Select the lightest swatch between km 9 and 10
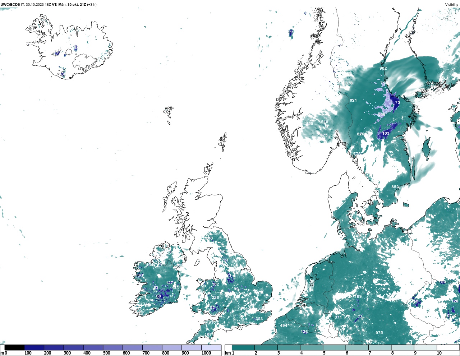460x356 pixels. [425, 348]
